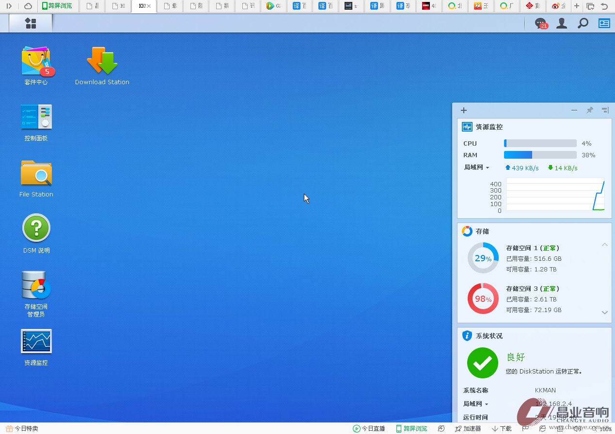Image resolution: width=615 pixels, height=434 pixels.
Task: Click 已用容量: 516.6 GB text
Action: 534,258
